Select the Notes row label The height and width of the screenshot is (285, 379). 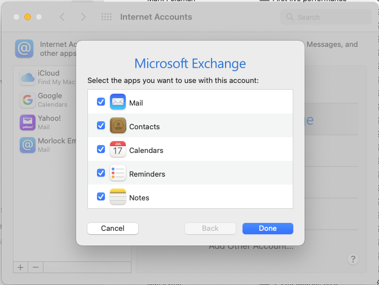[139, 198]
